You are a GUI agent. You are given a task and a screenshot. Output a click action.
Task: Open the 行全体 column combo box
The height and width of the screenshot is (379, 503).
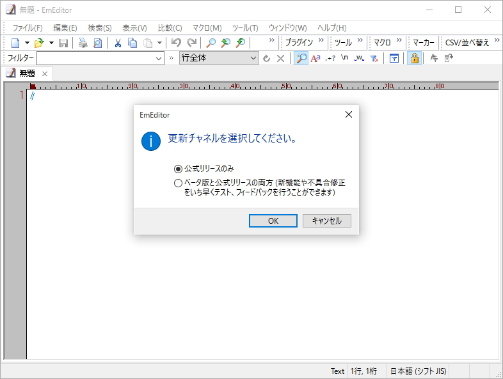tap(219, 58)
